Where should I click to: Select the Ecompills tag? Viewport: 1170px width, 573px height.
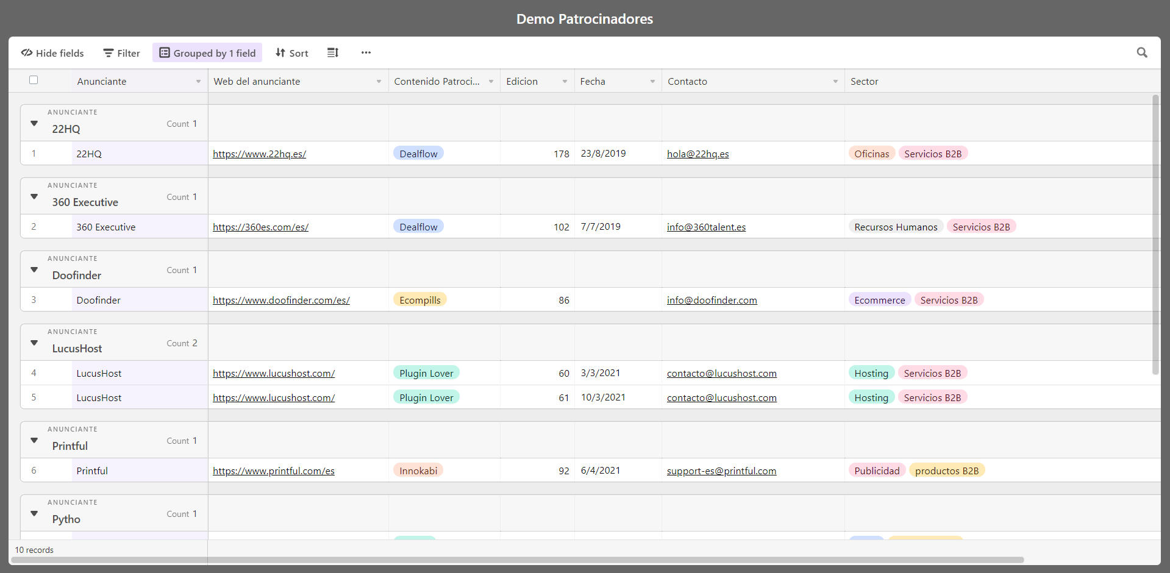(420, 300)
